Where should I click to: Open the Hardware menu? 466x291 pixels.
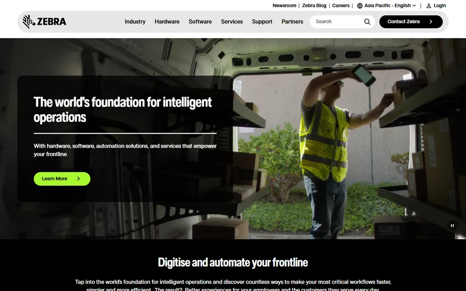click(x=167, y=22)
